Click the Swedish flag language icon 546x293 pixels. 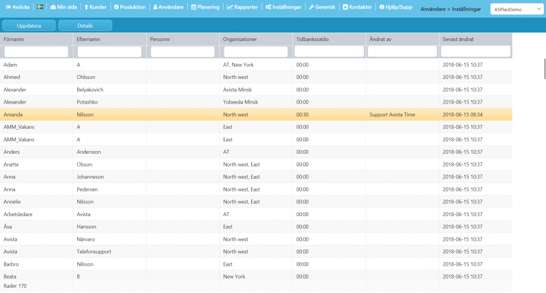pos(40,7)
